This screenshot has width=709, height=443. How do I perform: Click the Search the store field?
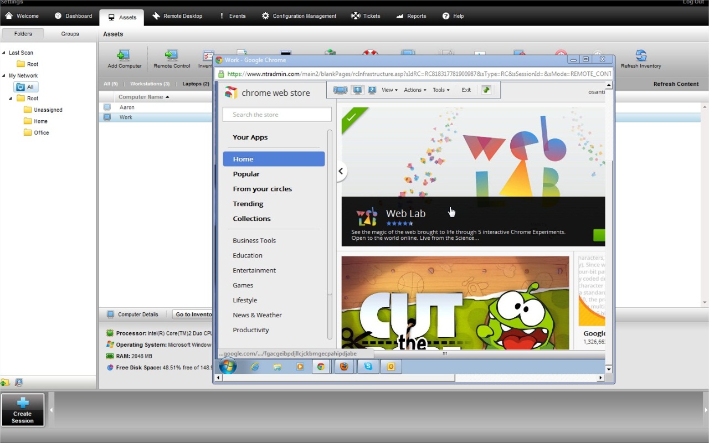click(x=277, y=115)
